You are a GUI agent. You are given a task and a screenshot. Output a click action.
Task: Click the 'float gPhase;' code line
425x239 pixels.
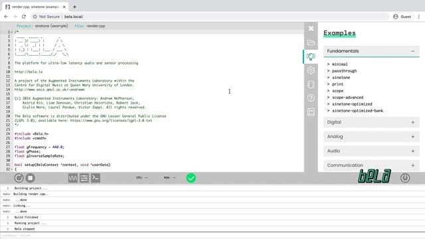point(27,151)
